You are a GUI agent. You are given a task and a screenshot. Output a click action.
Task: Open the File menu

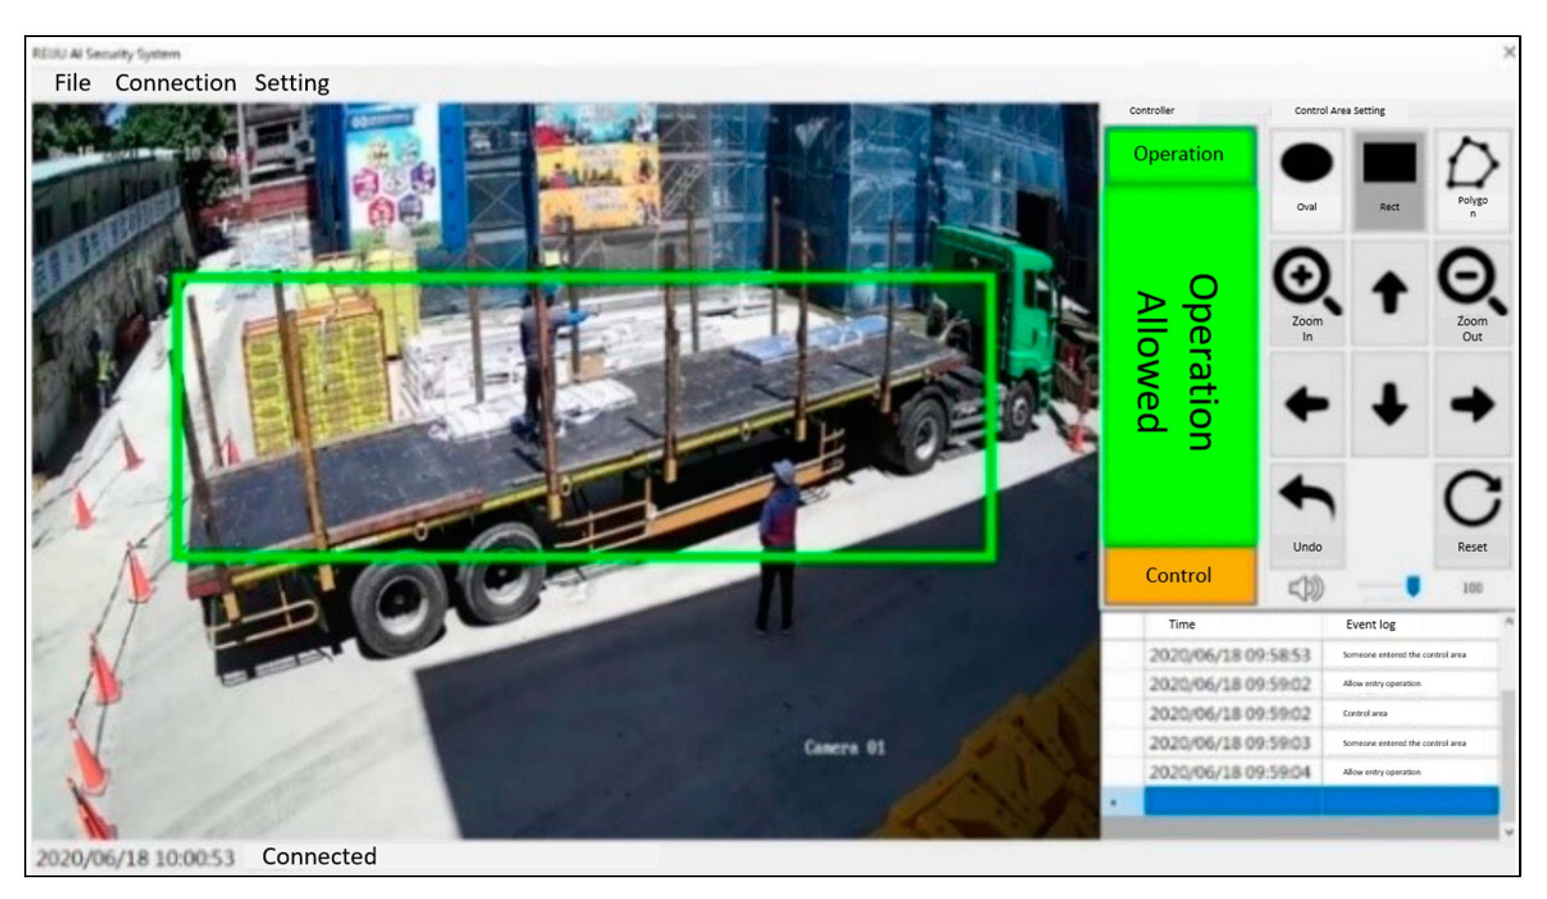[x=72, y=83]
